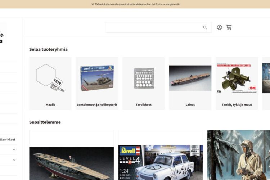Open the winter soldier figure product
The height and width of the screenshot is (180, 270).
click(x=238, y=155)
